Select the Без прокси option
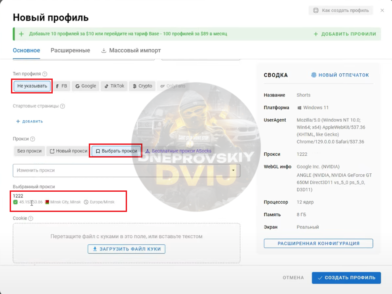 (29, 151)
